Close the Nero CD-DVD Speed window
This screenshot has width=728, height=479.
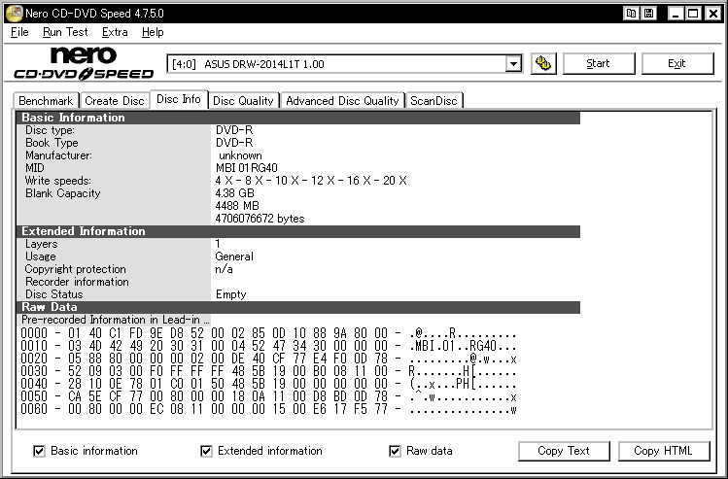click(713, 13)
